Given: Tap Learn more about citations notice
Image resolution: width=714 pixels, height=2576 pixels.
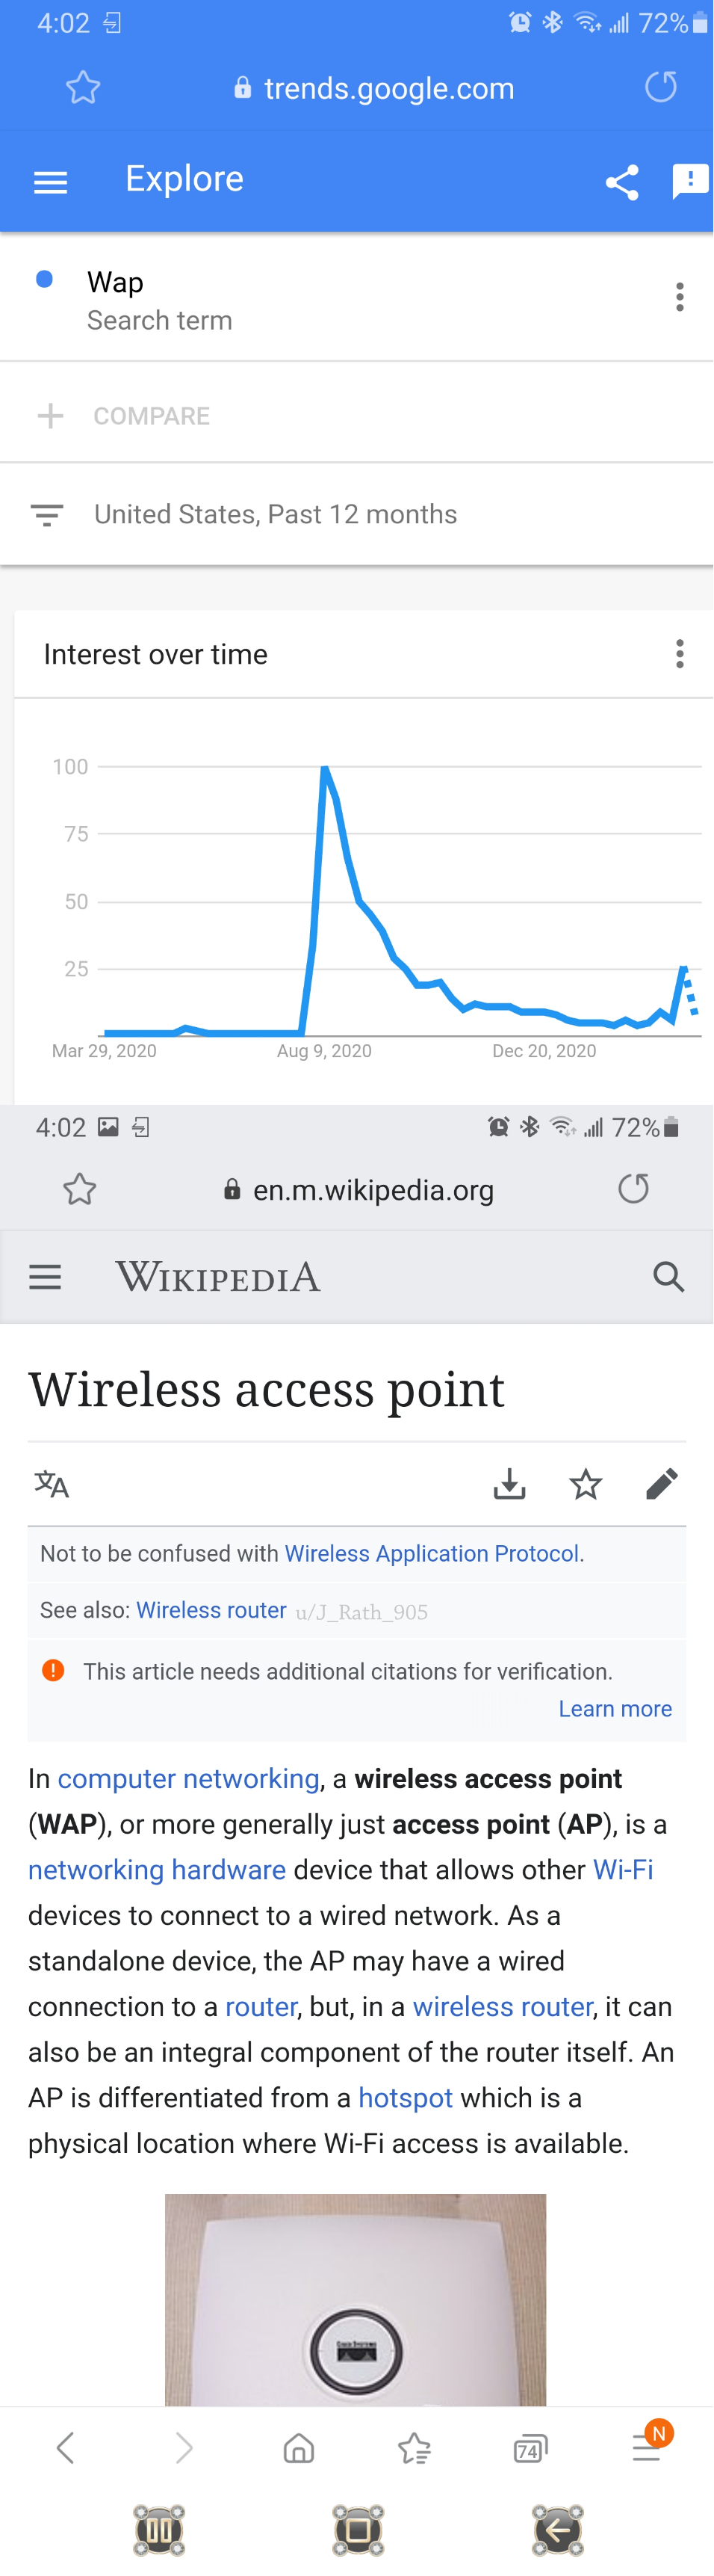Looking at the screenshot, I should [x=614, y=1709].
